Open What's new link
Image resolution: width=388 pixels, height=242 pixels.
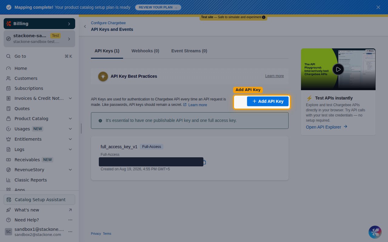[27, 210]
